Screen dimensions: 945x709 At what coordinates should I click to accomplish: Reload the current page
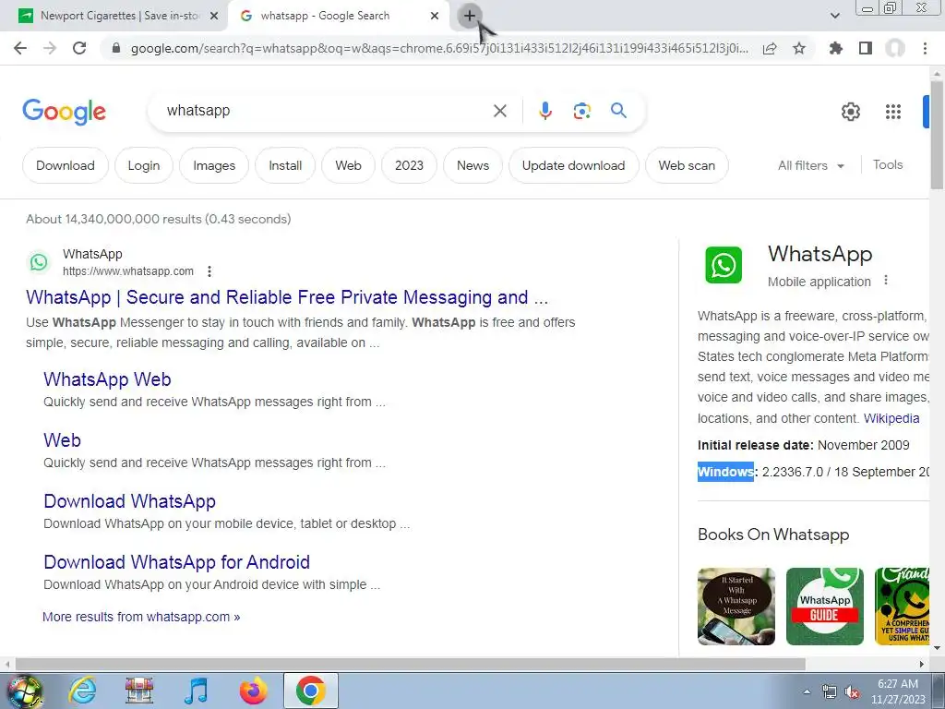pyautogui.click(x=79, y=48)
